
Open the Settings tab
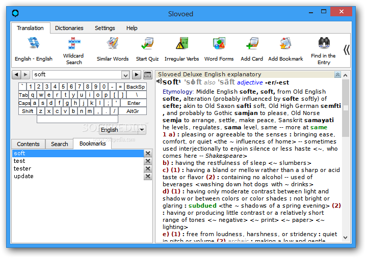(105, 28)
